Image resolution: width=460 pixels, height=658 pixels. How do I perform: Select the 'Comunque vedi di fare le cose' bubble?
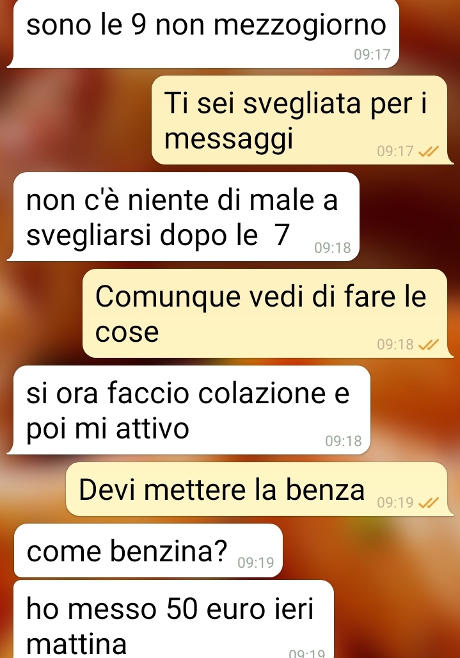pyautogui.click(x=267, y=314)
